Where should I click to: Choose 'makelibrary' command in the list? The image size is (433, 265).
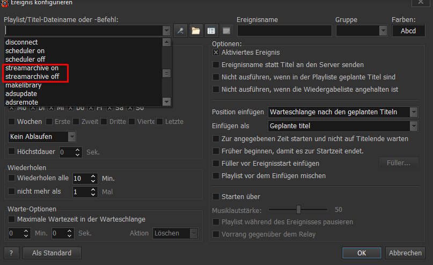(24, 85)
